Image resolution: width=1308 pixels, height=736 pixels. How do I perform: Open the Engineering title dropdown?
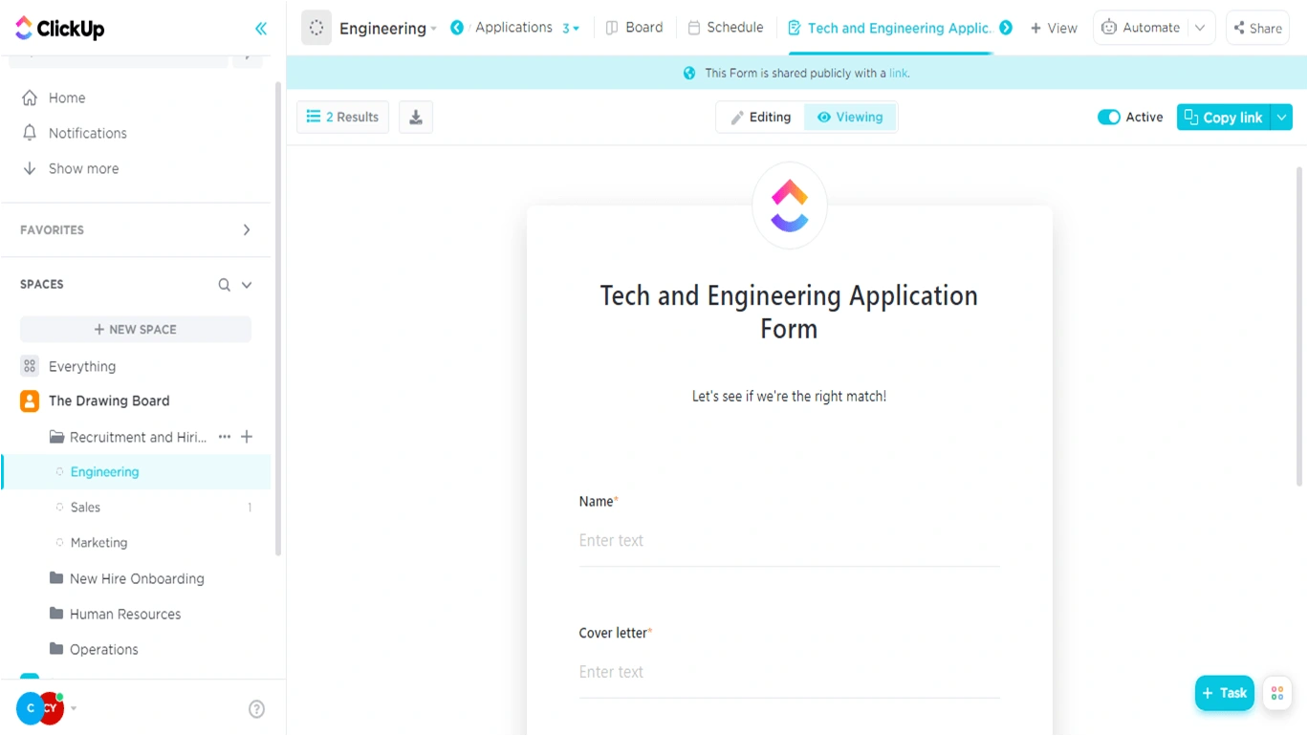(433, 29)
